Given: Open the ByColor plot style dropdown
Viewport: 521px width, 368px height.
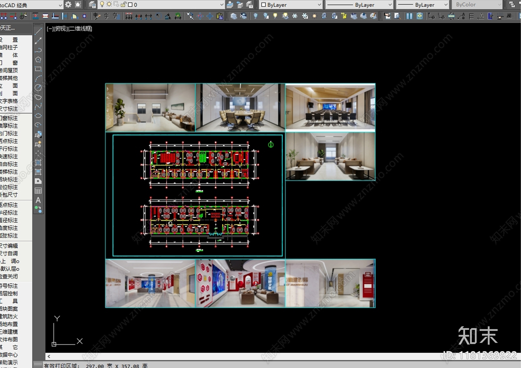Looking at the screenshot, I should [x=500, y=5].
